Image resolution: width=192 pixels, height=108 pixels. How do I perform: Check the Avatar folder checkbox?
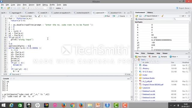[136, 75]
